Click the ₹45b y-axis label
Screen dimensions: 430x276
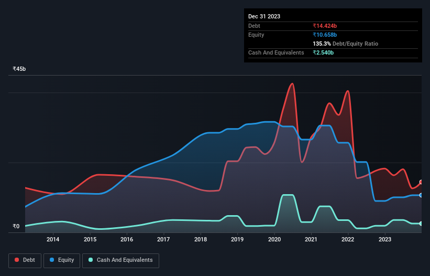[x=19, y=69]
